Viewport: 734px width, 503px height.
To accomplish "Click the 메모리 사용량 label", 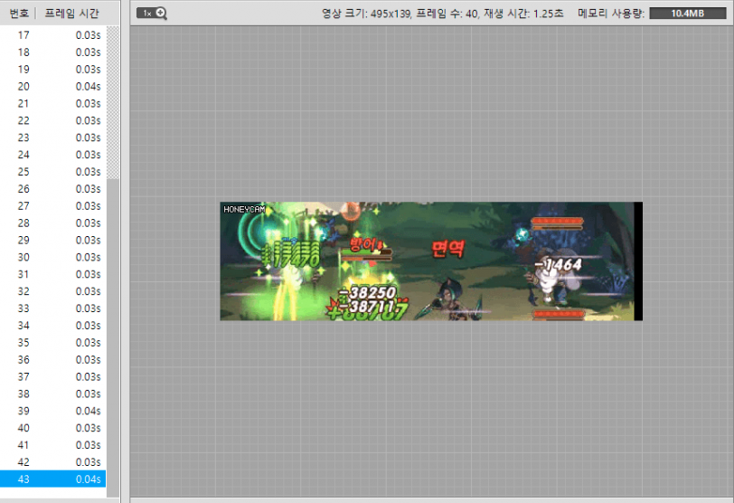I will [x=611, y=13].
